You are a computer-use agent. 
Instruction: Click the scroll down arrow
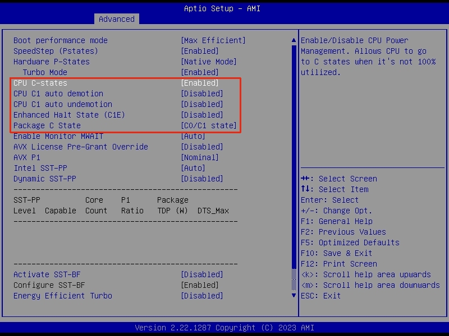pyautogui.click(x=294, y=296)
